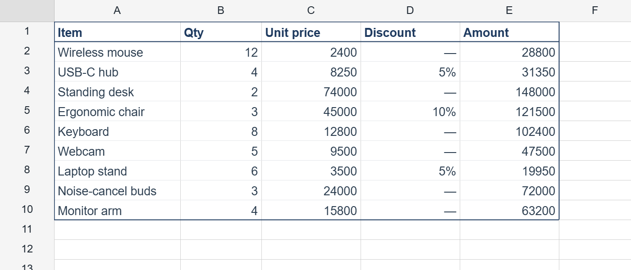Click row 5 header number
Screen dimensions: 631x270
(x=27, y=111)
